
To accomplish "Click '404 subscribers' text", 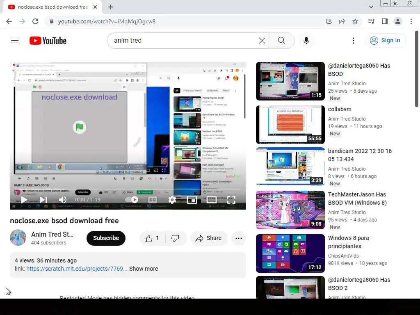I will 48,243.
